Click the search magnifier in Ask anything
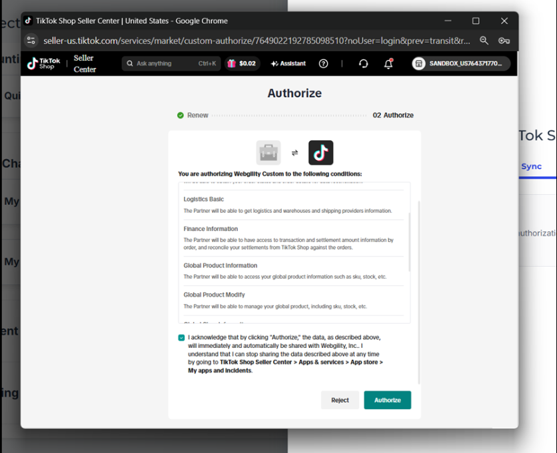 pyautogui.click(x=130, y=63)
